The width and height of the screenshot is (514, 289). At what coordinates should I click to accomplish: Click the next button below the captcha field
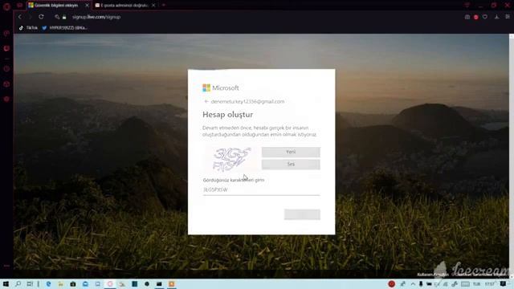(302, 214)
